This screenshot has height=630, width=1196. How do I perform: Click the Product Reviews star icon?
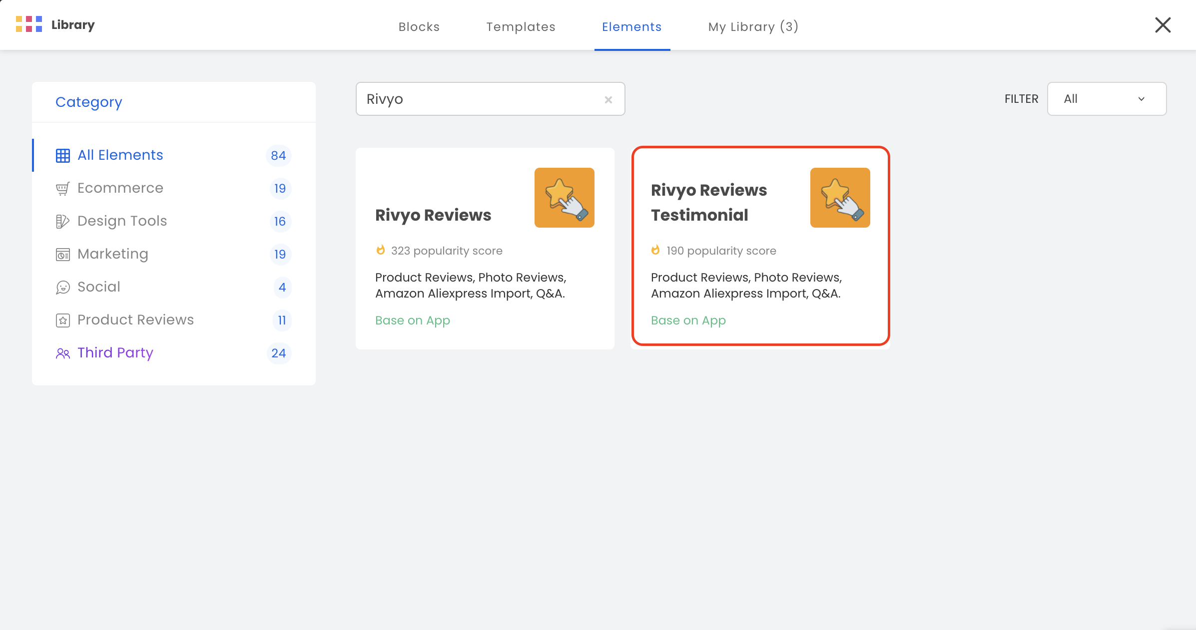(x=63, y=320)
